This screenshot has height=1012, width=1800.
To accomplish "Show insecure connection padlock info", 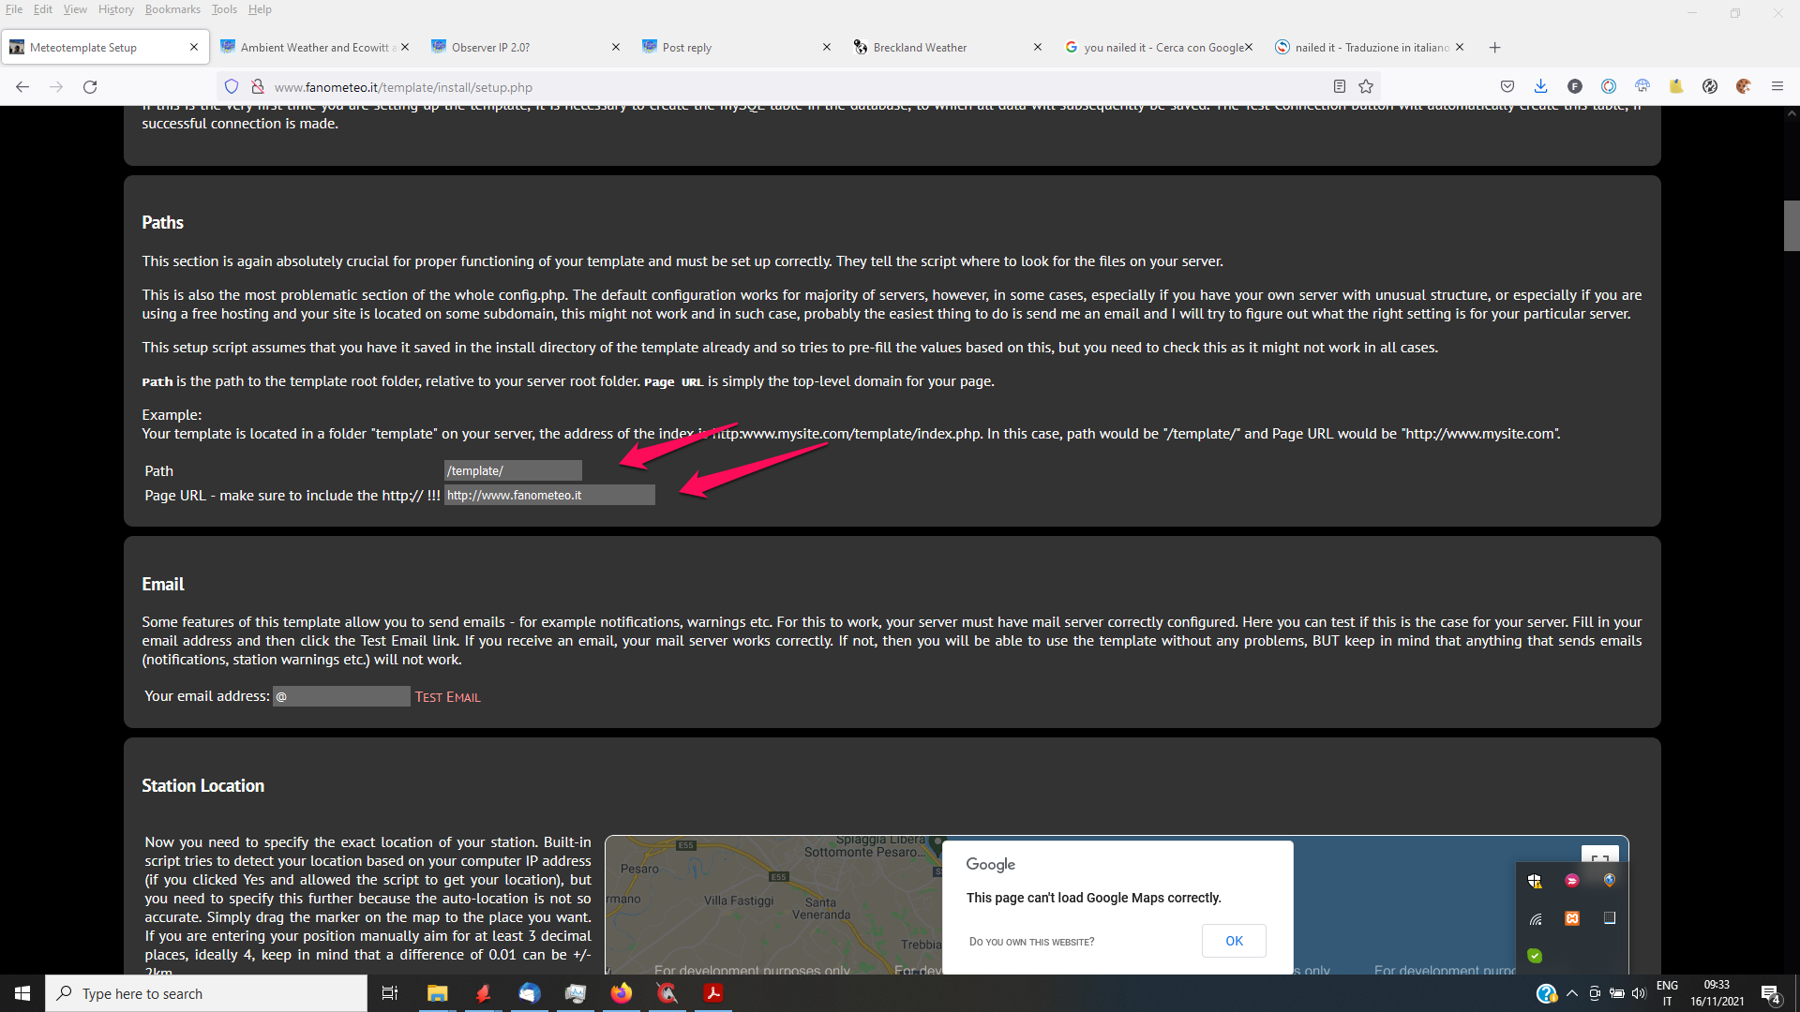I will pyautogui.click(x=258, y=87).
